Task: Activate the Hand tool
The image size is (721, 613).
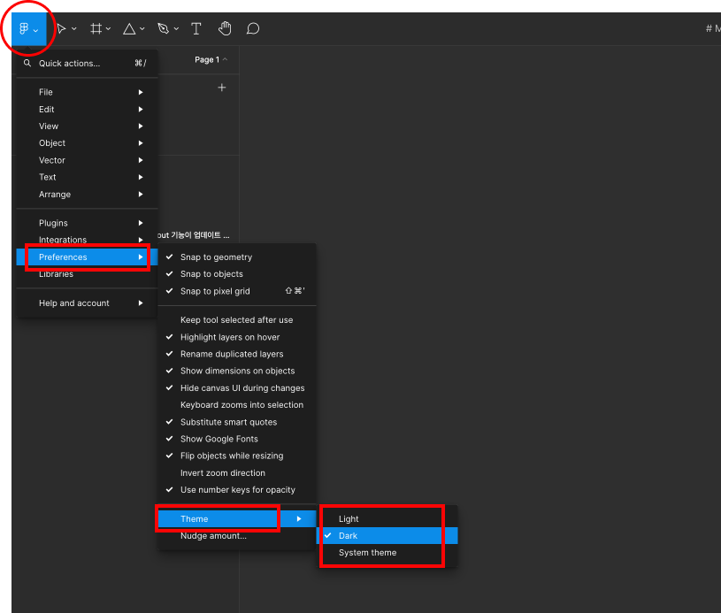Action: tap(225, 27)
